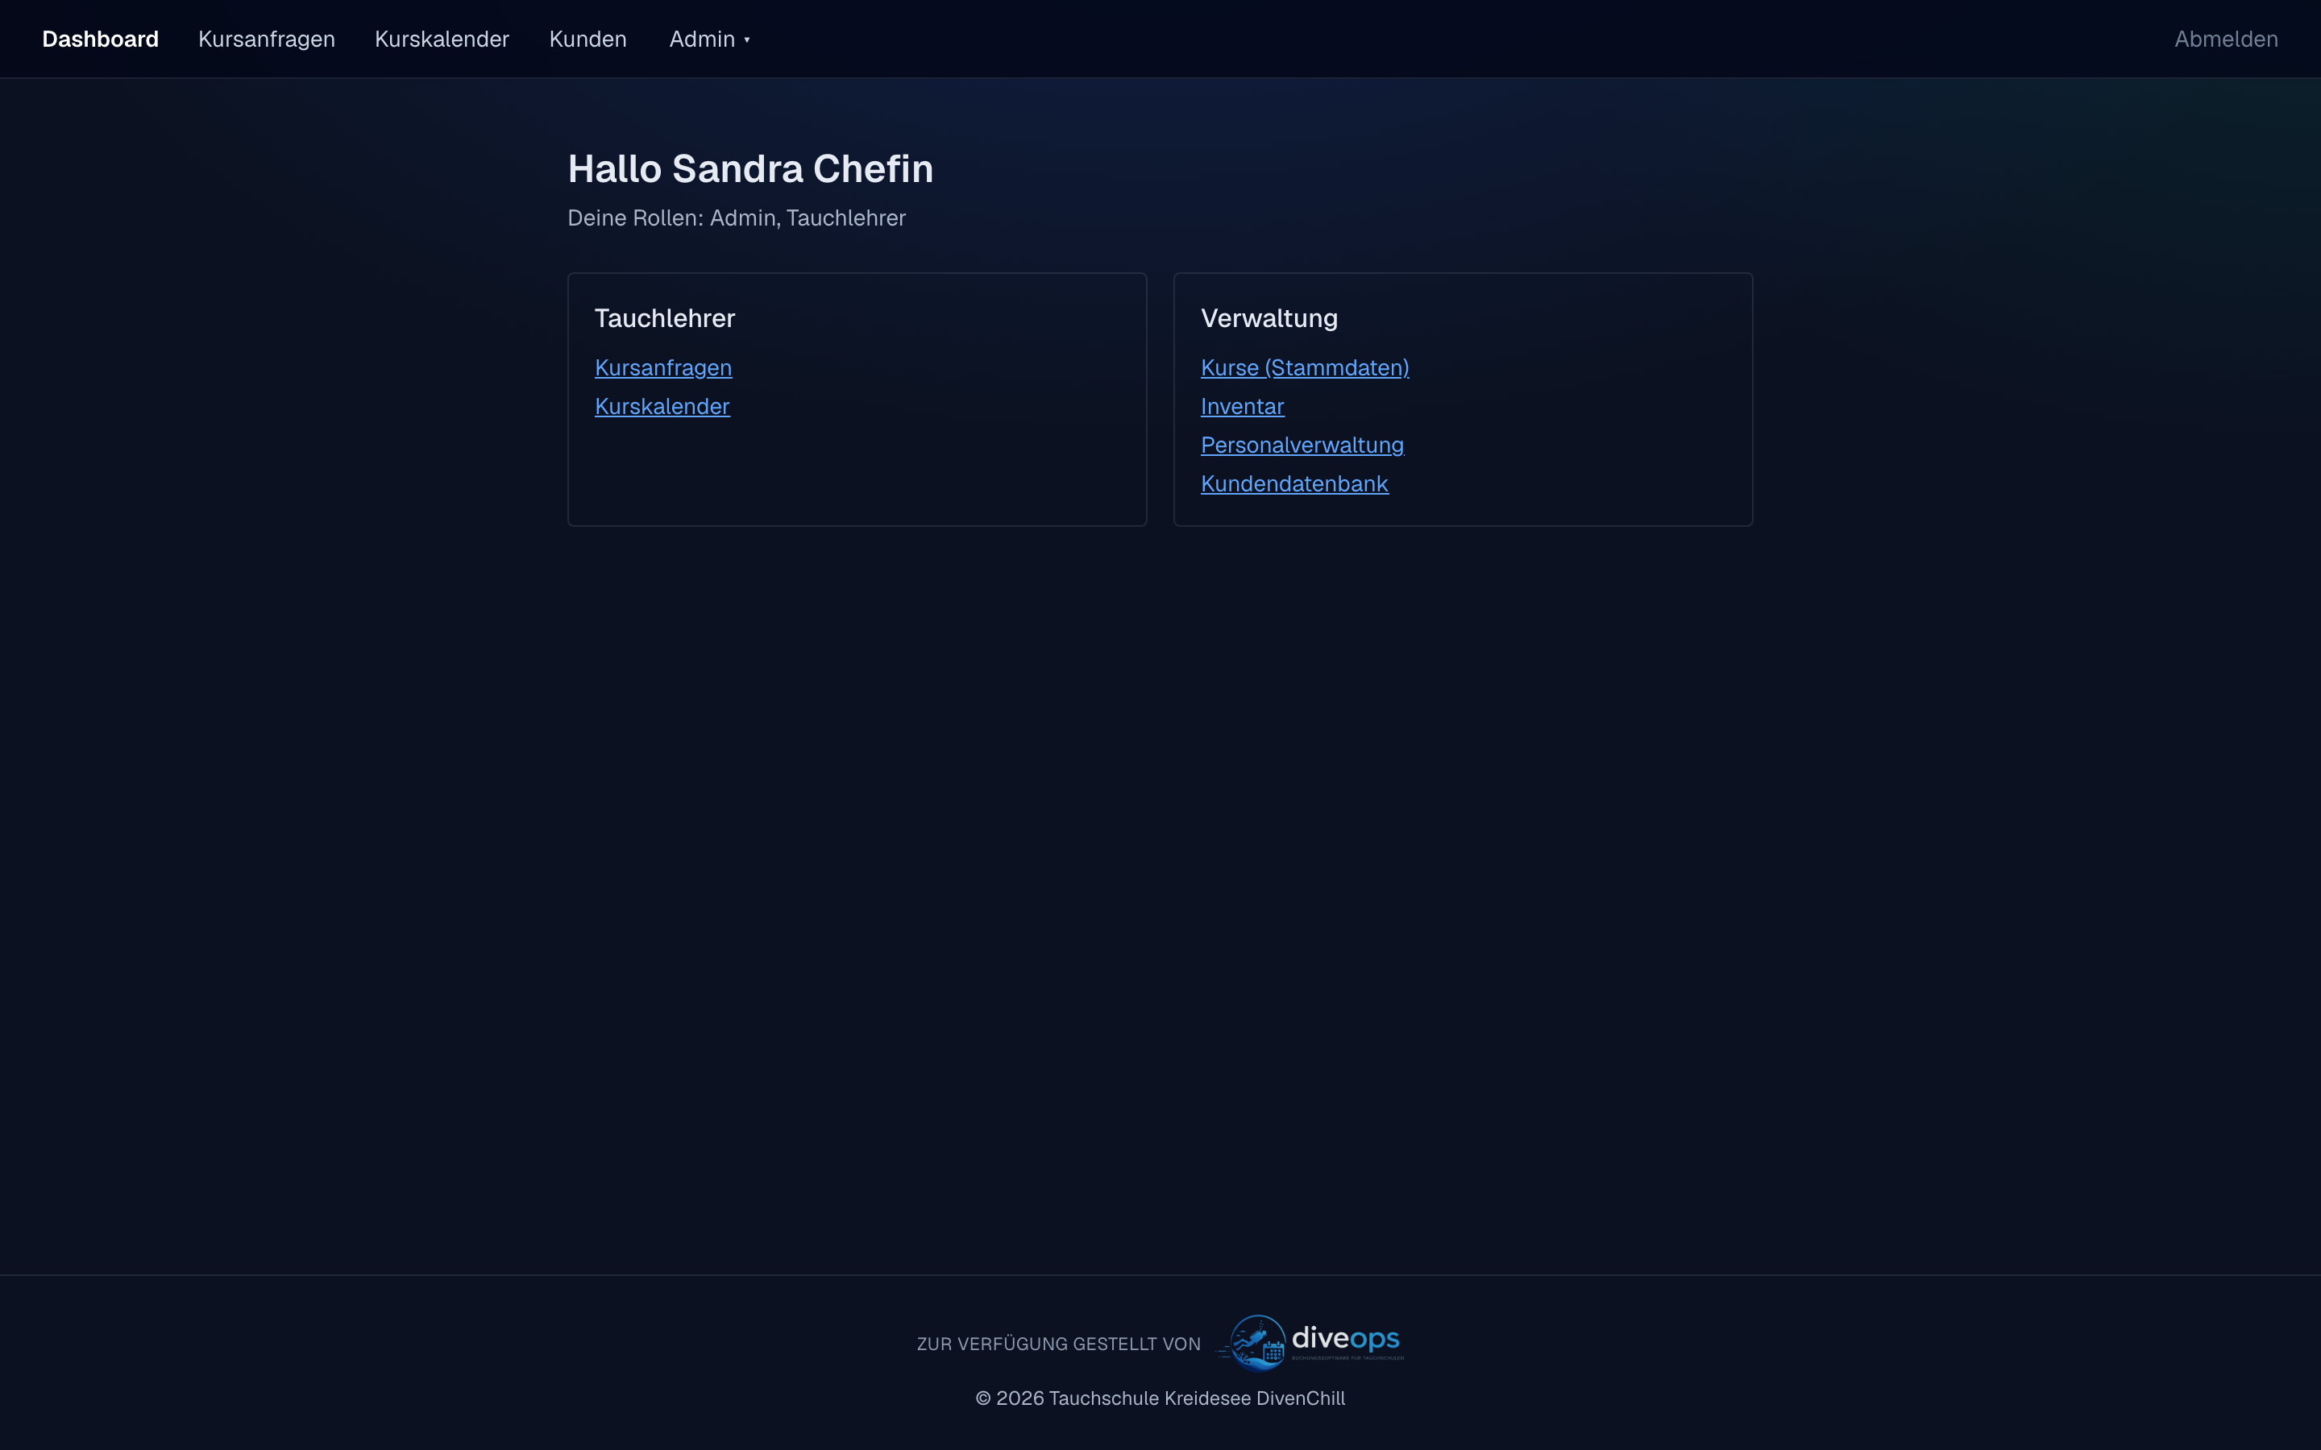Click the Tauchlehrer card heading
The width and height of the screenshot is (2321, 1450).
[x=665, y=318]
